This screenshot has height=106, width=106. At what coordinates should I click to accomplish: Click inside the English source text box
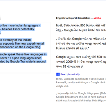point(25,47)
